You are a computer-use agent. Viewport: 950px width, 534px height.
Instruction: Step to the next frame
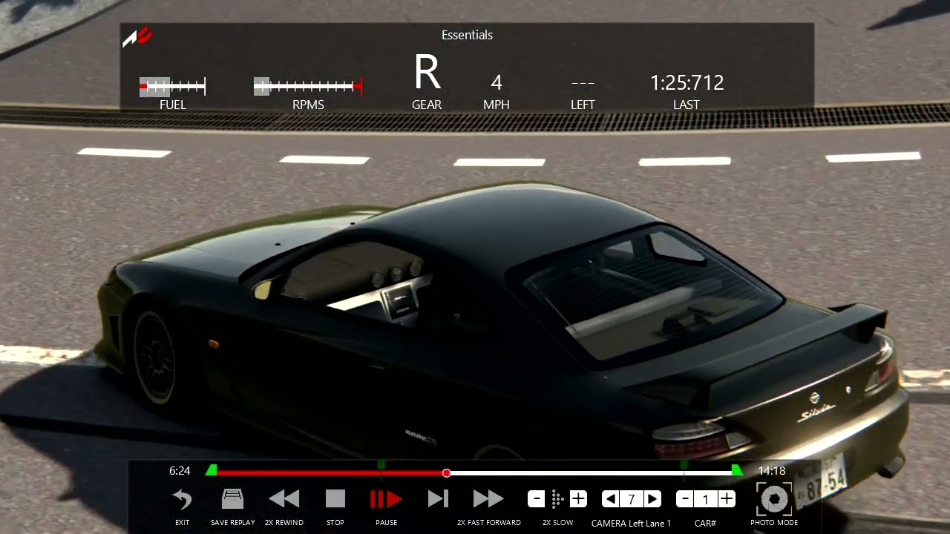(438, 498)
